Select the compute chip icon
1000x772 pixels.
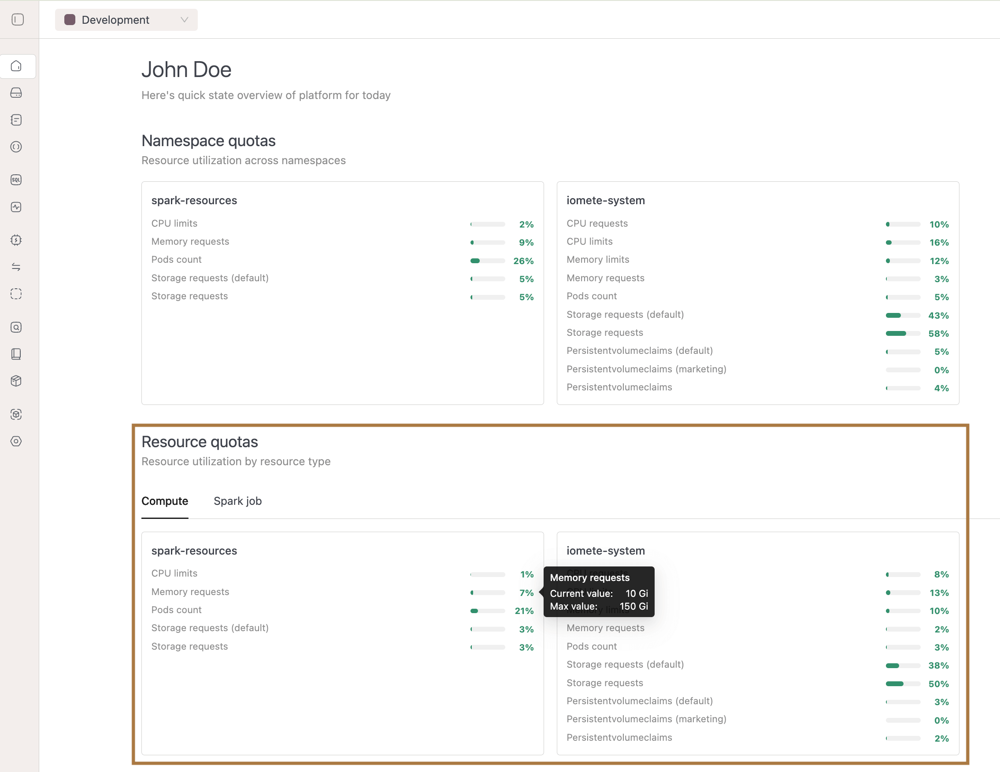[17, 239]
